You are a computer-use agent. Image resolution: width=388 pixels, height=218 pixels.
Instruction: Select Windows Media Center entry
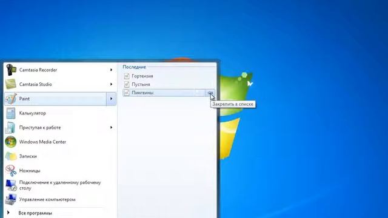click(42, 142)
